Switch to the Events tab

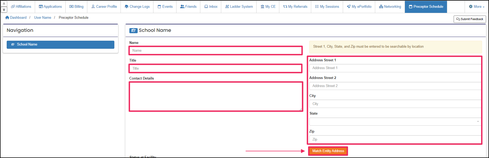(x=165, y=6)
